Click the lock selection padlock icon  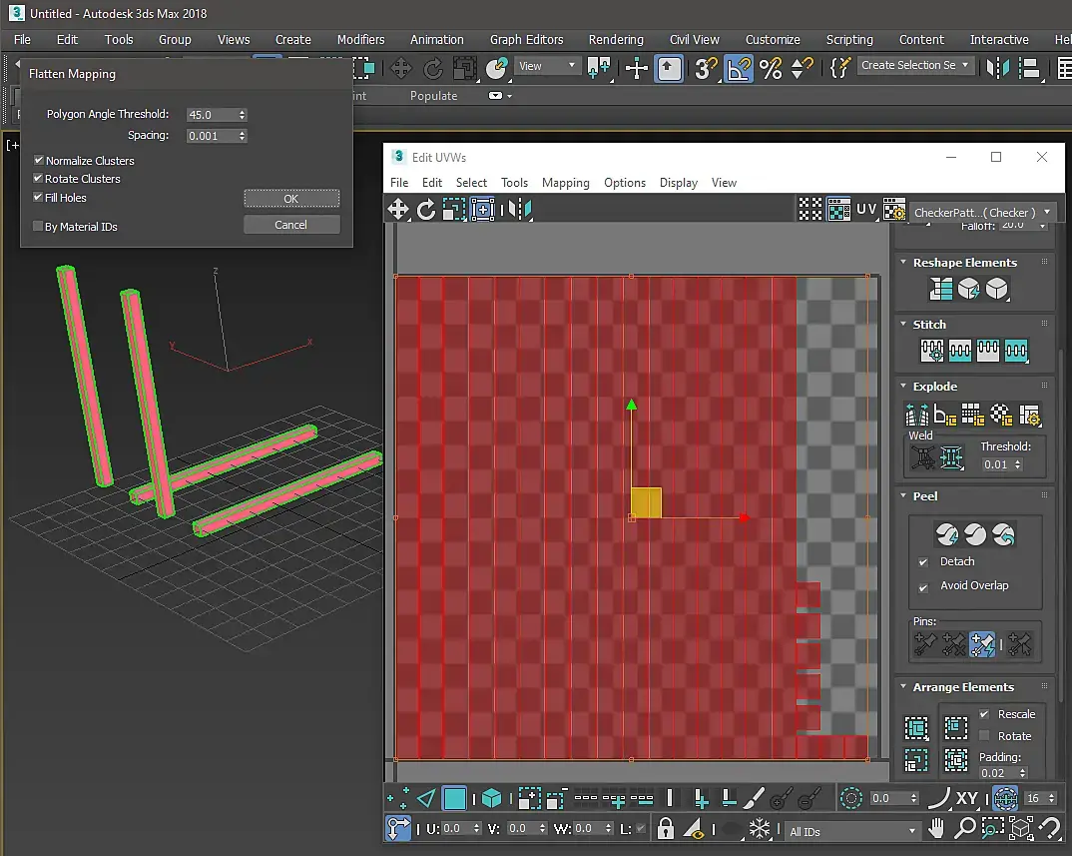coord(666,828)
